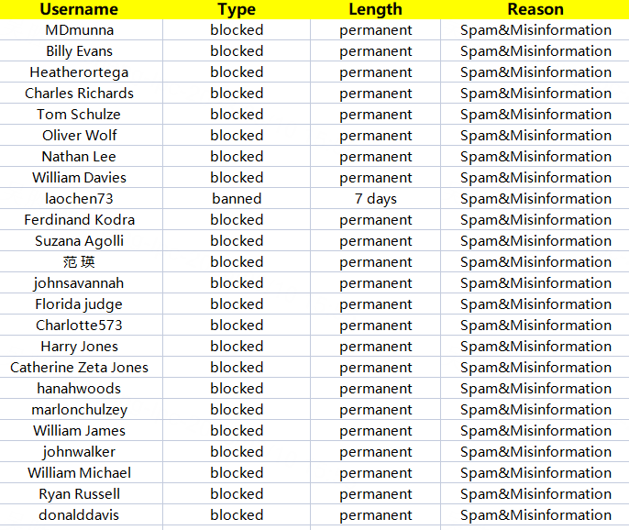629x530 pixels.
Task: Click the Catherine Zeta Jones cell
Action: [x=80, y=368]
